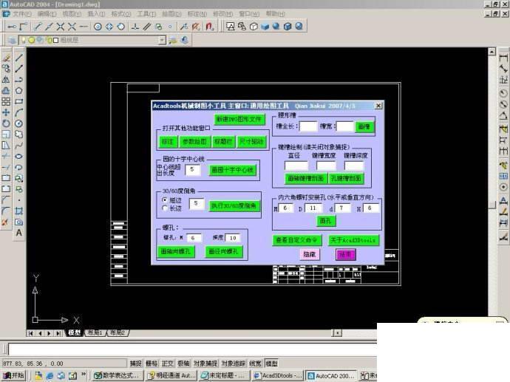
Task: Select the Arc draw tool
Action: coord(19,112)
